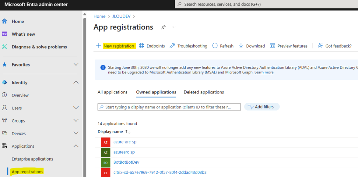
Task: Click the info icon in ADAL banner
Action: click(103, 68)
